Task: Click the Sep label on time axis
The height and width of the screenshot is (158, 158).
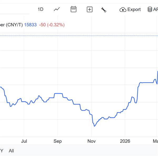Action: click(58, 141)
